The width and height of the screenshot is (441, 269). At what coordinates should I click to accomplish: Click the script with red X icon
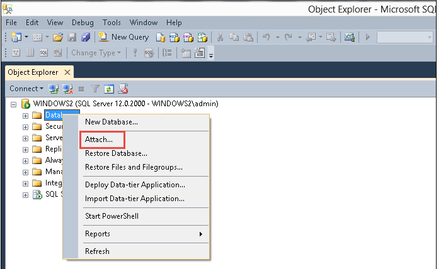(123, 89)
